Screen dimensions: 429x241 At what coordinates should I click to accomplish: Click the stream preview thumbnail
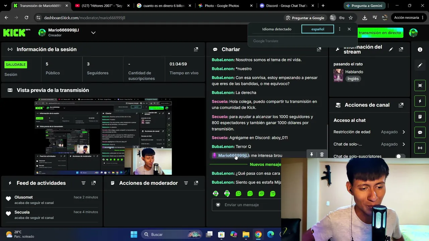103,137
